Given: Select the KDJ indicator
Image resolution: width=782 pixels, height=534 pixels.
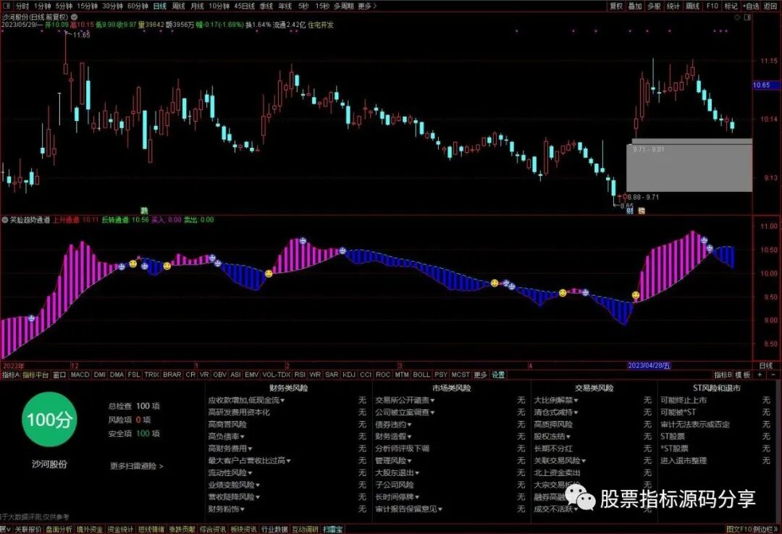Looking at the screenshot, I should [x=349, y=375].
